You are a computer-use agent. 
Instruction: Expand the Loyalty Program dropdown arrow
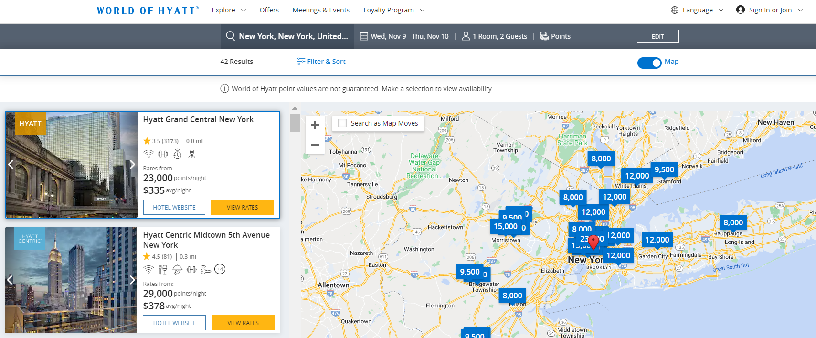422,10
